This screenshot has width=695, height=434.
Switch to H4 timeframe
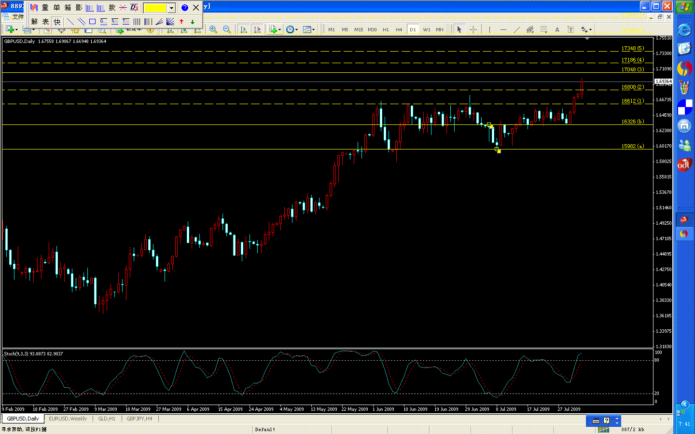[x=399, y=29]
